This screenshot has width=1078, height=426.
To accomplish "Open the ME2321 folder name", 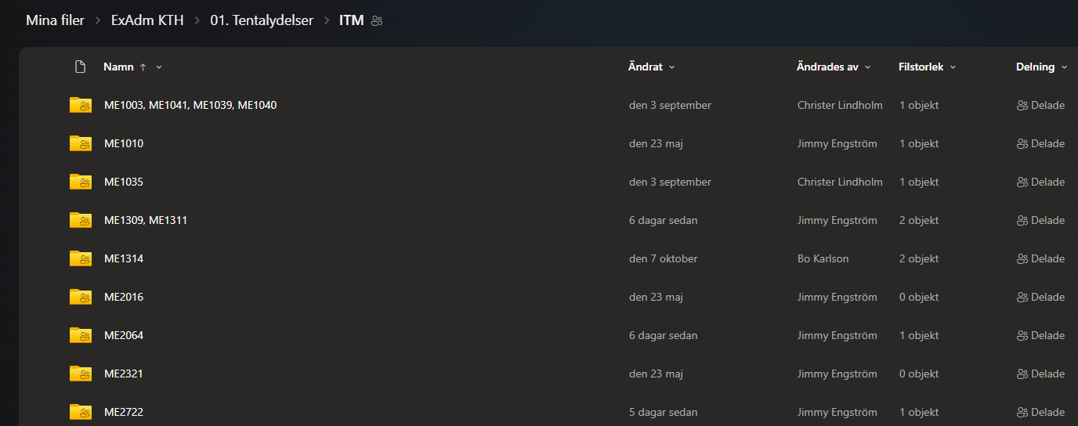I will pos(124,374).
